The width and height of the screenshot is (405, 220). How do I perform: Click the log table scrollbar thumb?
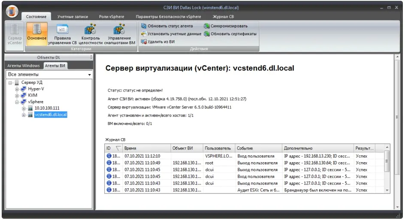(x=387, y=161)
